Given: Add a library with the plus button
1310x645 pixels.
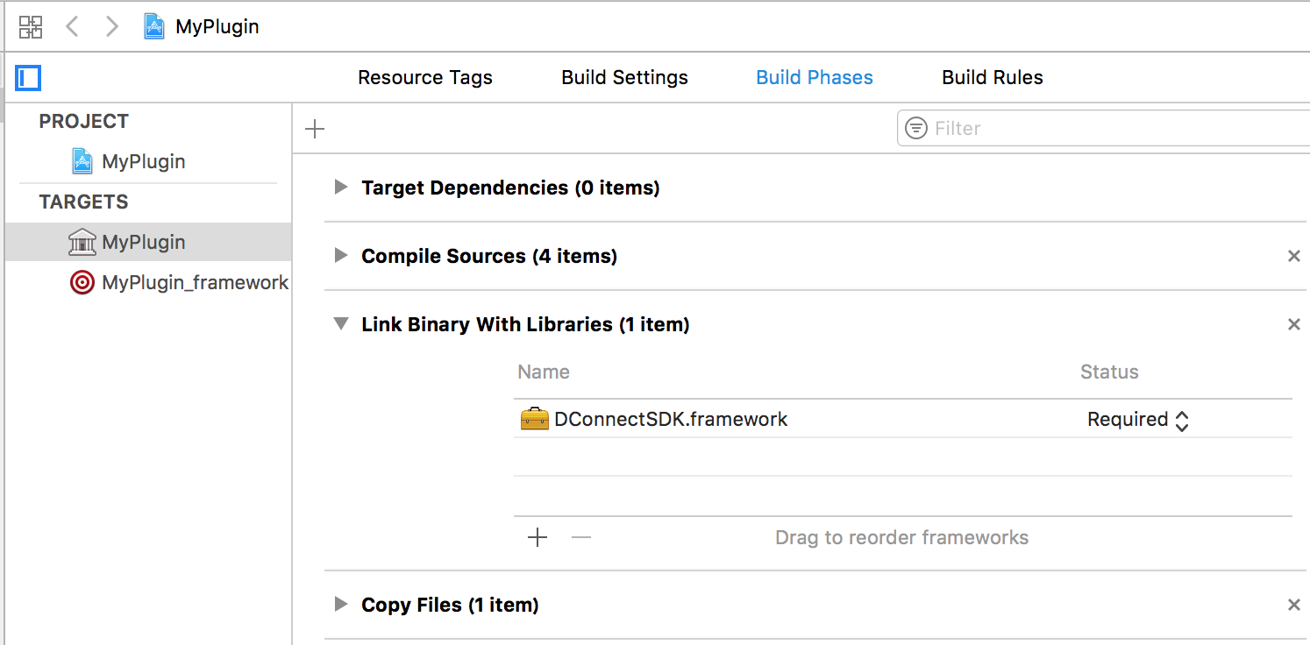Looking at the screenshot, I should [x=538, y=537].
